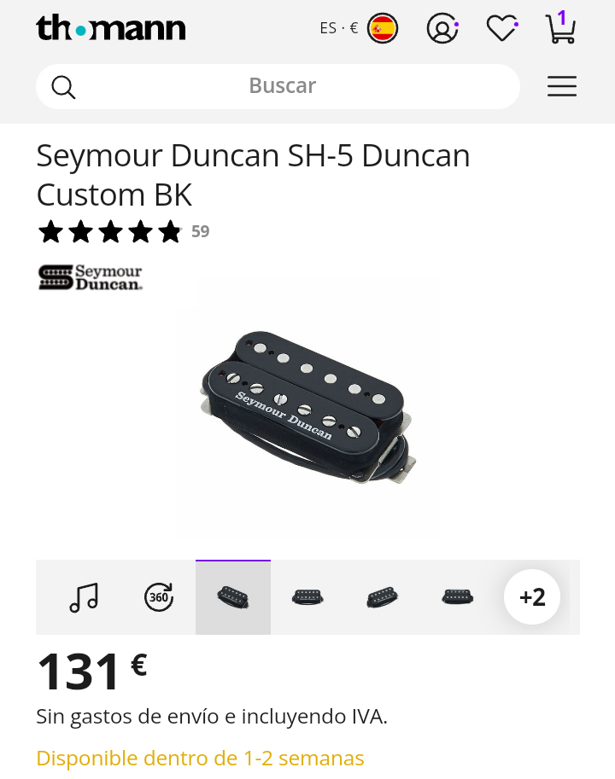Select the third pickup thumbnail
This screenshot has width=615, height=779.
383,597
